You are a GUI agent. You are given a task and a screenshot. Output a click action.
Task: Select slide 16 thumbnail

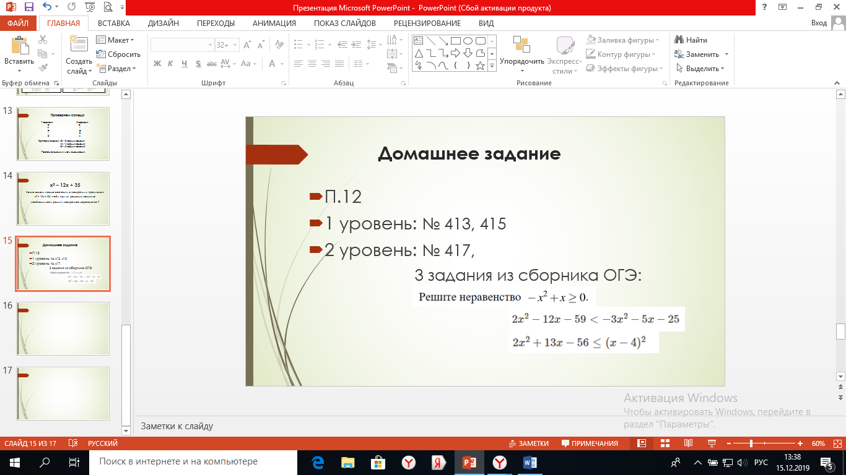(63, 329)
